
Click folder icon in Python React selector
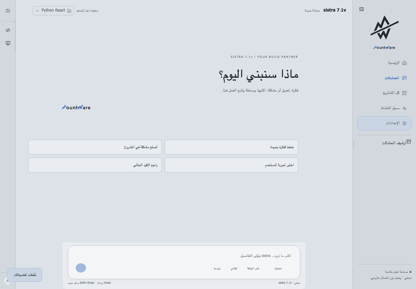pyautogui.click(x=69, y=11)
